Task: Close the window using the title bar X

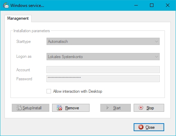Action: 168,5
